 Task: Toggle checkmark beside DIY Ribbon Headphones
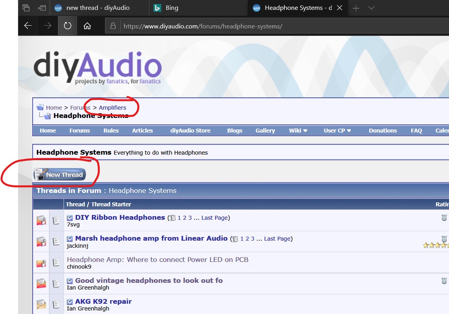click(70, 218)
